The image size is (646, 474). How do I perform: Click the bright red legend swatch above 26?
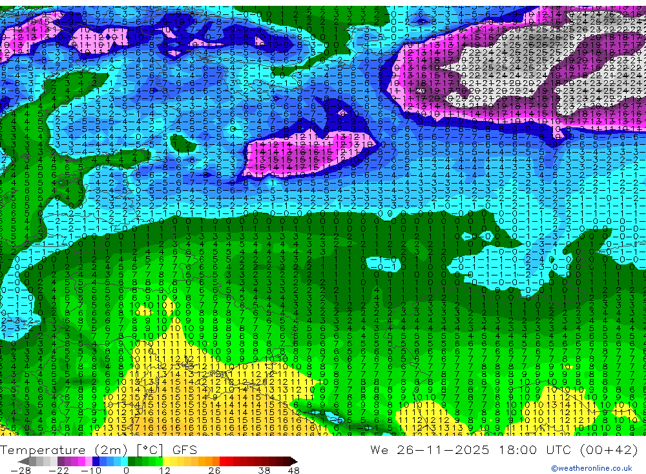pos(223,461)
